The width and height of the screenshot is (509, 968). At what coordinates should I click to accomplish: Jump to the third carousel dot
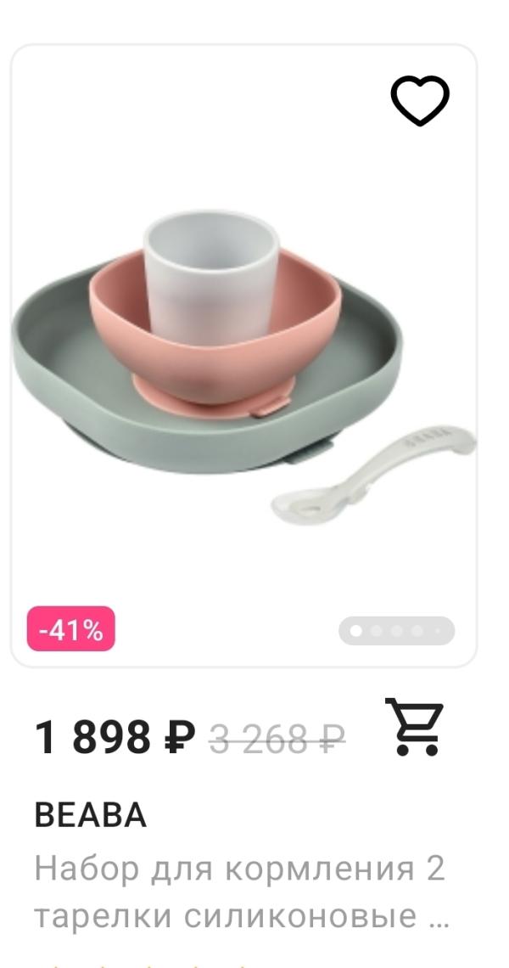coord(397,630)
